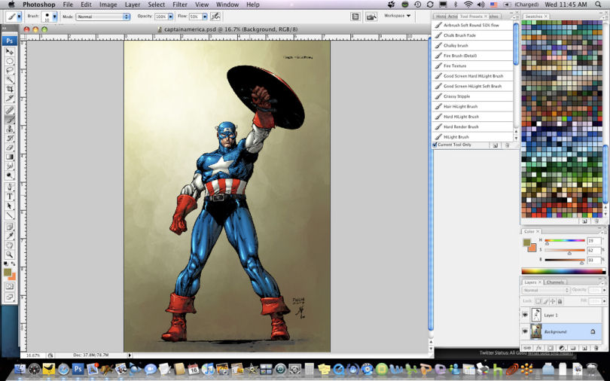
Task: Toggle Quick Mask mode
Action: (10, 287)
